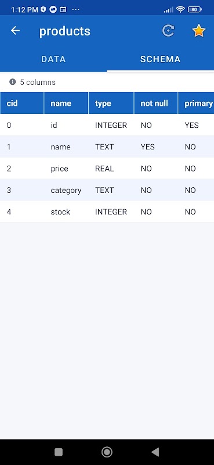The image size is (214, 465).
Task: Select the category column row
Action: pos(107,190)
